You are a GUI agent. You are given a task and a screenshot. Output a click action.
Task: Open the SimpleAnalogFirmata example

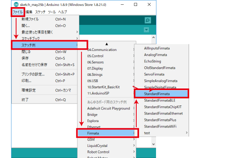tap(162, 81)
